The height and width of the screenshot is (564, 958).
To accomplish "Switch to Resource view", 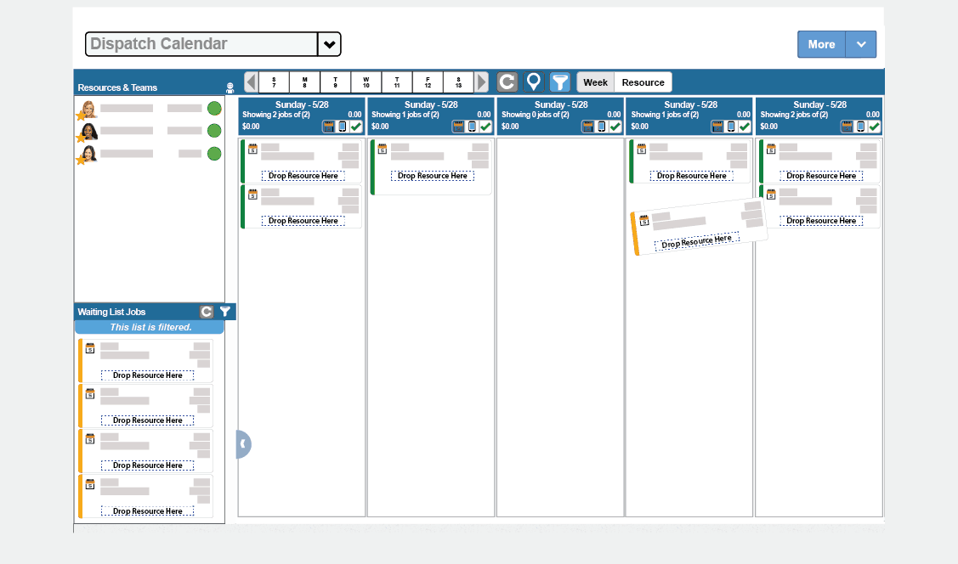I will (643, 82).
